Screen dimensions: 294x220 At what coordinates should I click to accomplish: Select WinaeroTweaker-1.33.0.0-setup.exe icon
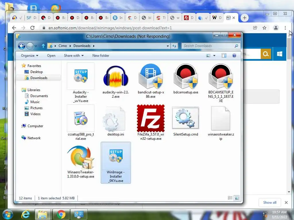[81, 157]
